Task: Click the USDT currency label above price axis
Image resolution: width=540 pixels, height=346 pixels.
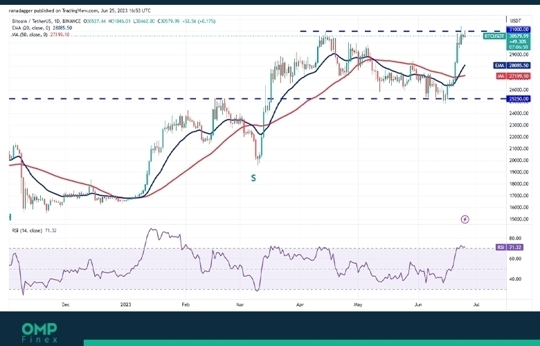Action: pyautogui.click(x=516, y=21)
